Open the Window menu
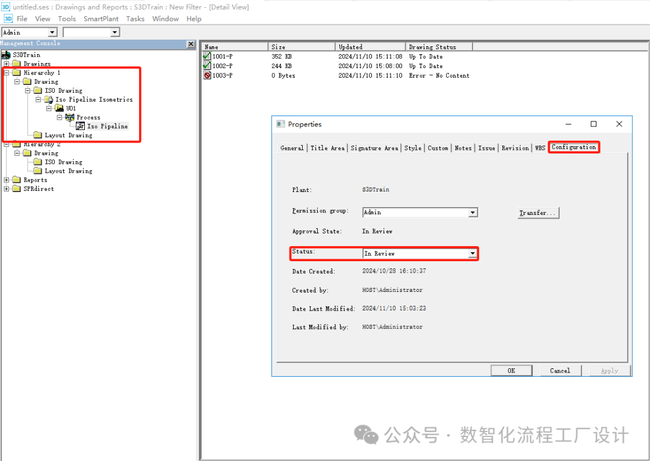This screenshot has height=461, width=650. click(x=166, y=19)
